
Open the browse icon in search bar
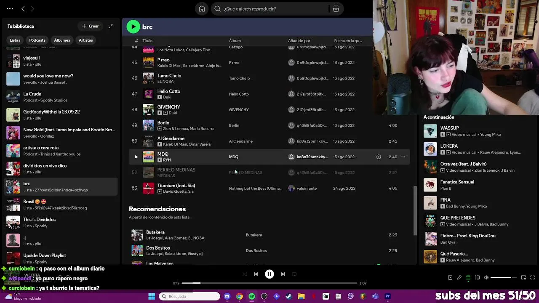tap(336, 9)
